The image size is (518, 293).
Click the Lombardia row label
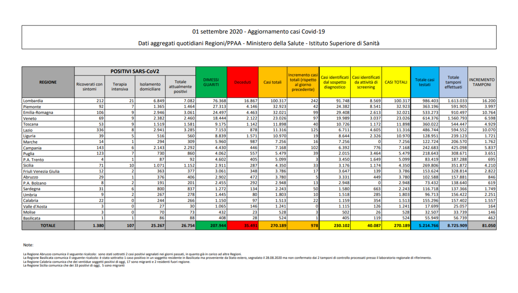[x=33, y=100]
